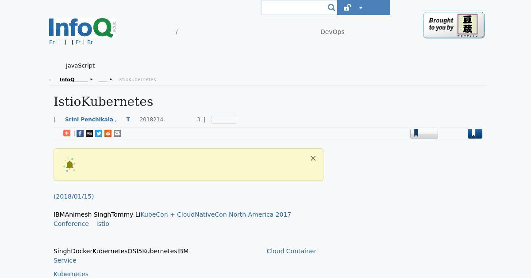Click the IstioKubernetes breadcrumb text
531x278 pixels.
[137, 79]
